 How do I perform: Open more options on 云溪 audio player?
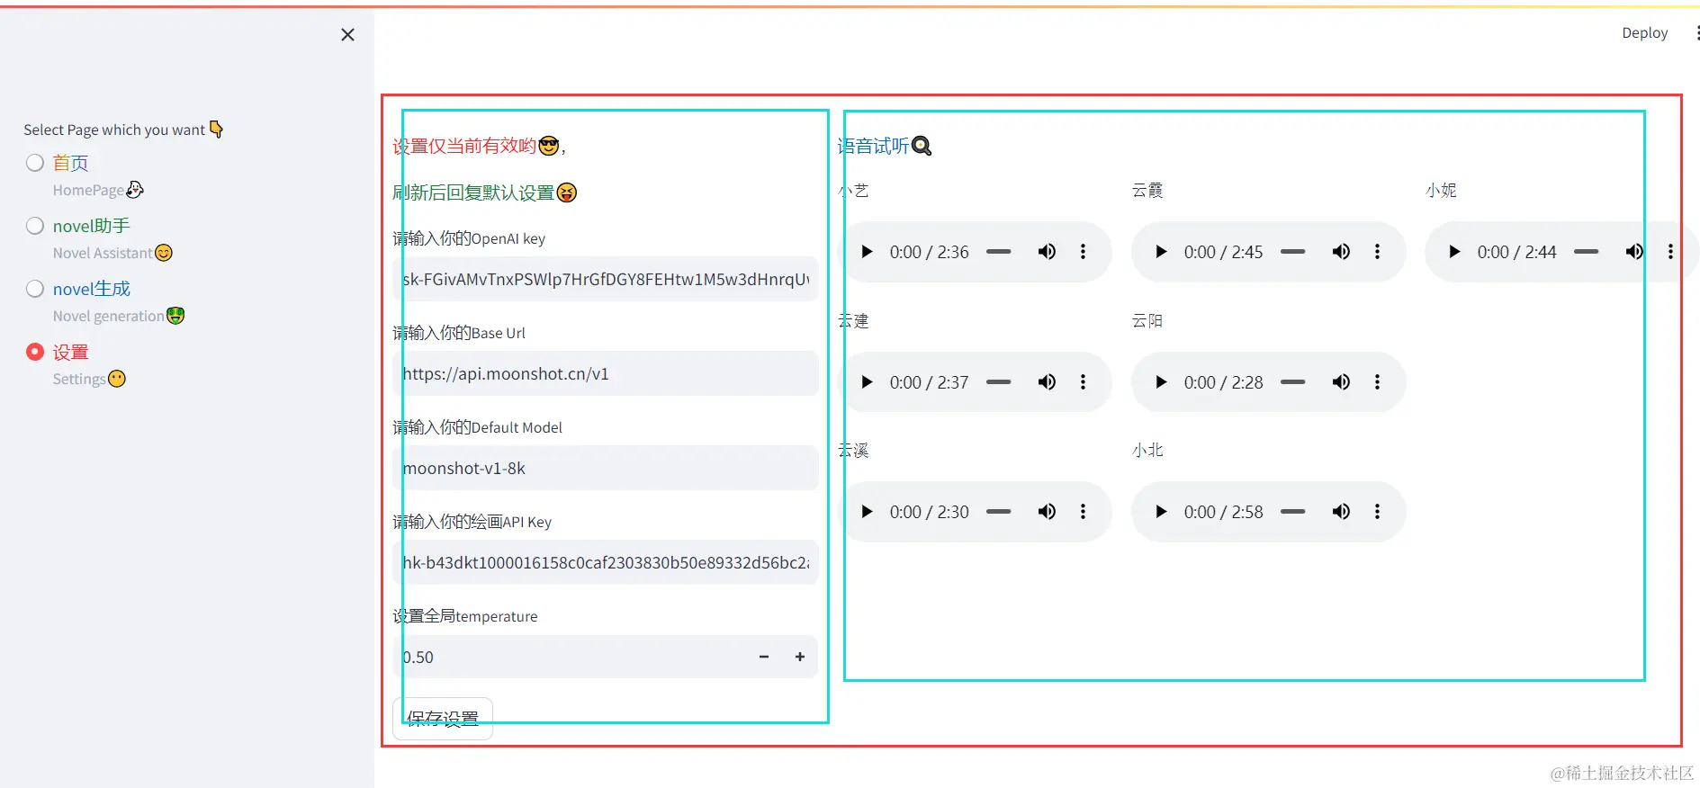click(x=1083, y=512)
